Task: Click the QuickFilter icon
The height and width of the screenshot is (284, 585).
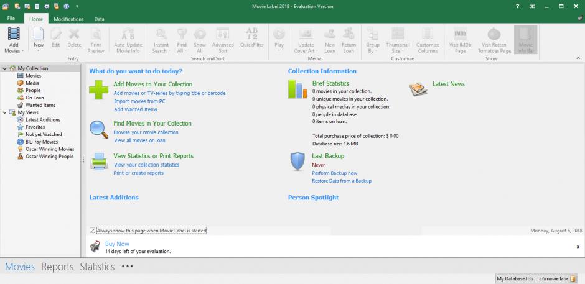Action: (252, 34)
